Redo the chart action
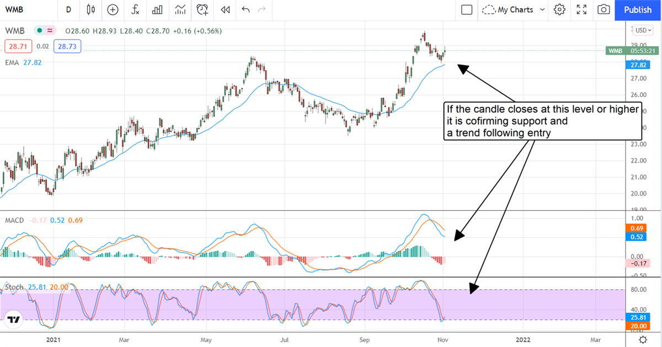Viewport: 662px width, 347px height. (261, 9)
